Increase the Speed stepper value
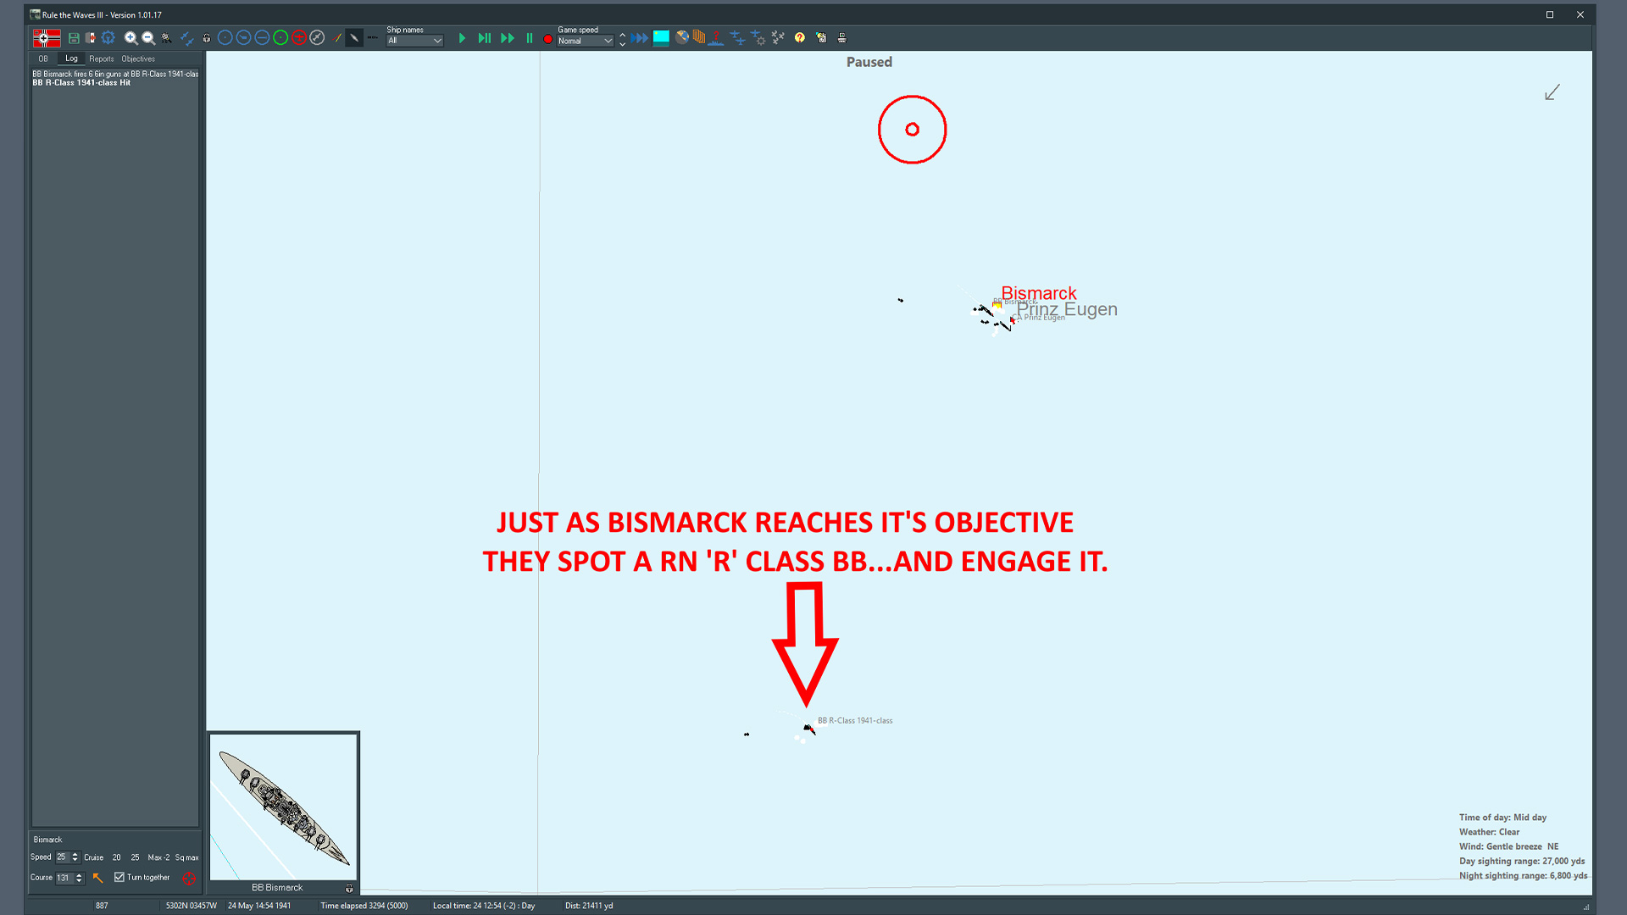The width and height of the screenshot is (1627, 915). (75, 854)
